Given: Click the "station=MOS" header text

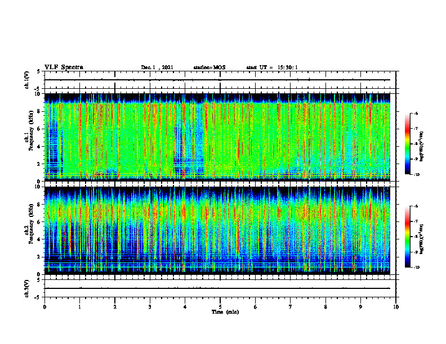Looking at the screenshot, I should tap(209, 67).
